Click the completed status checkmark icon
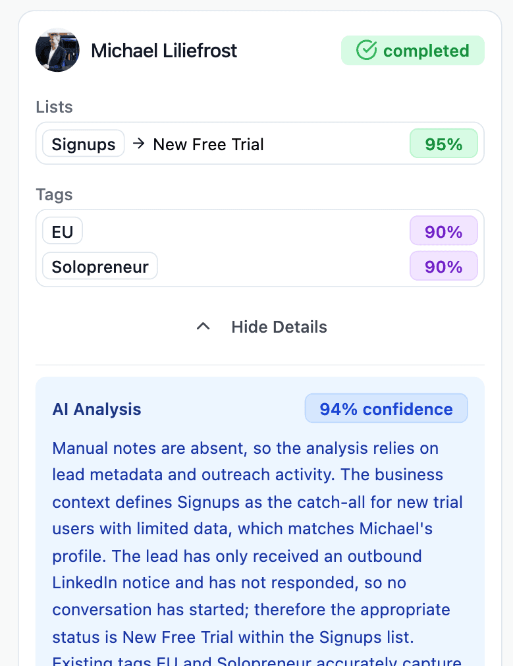 367,50
